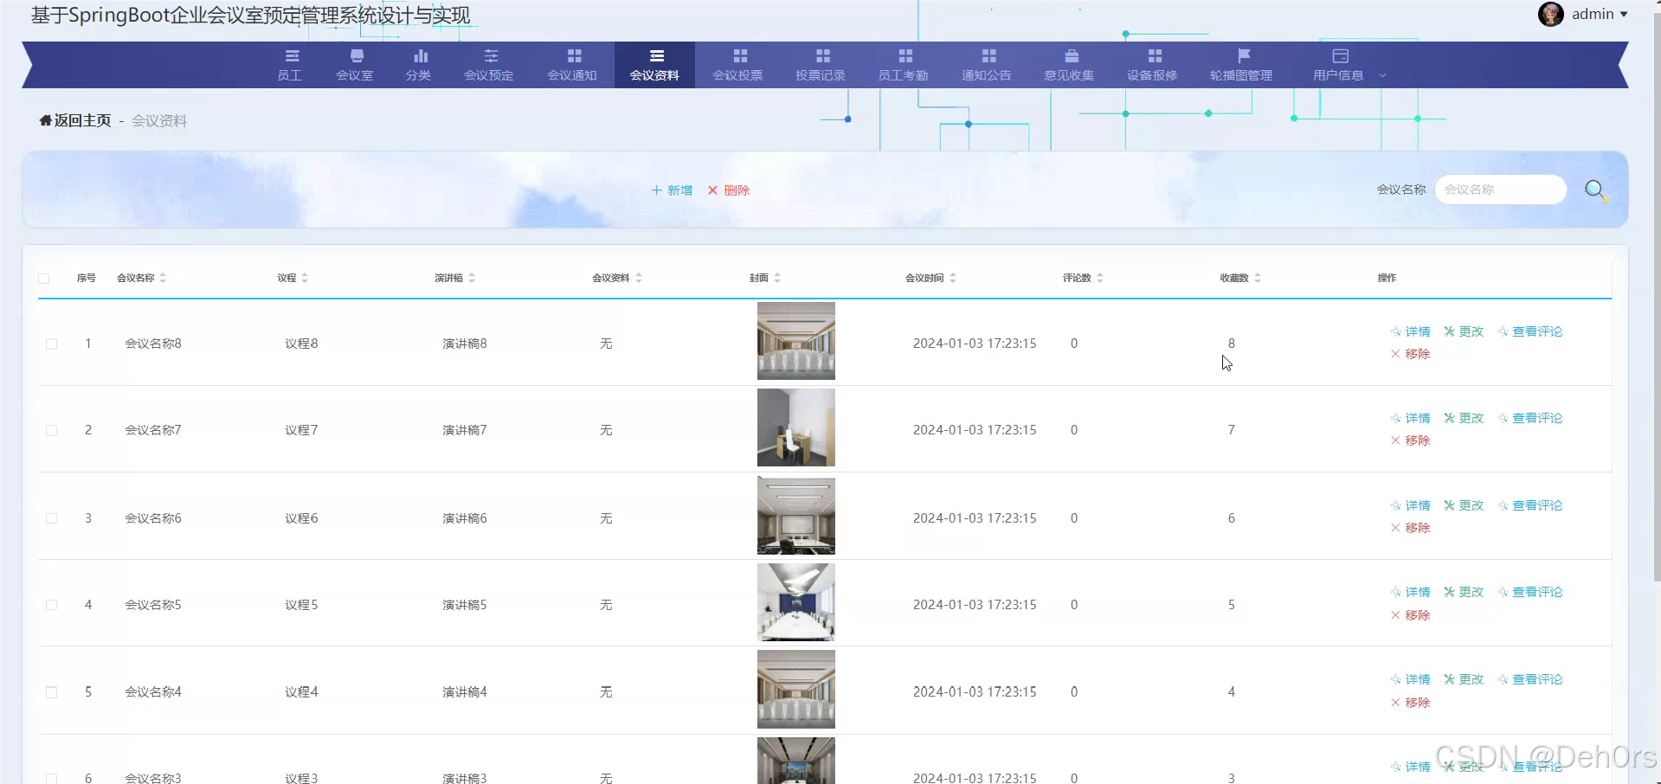The width and height of the screenshot is (1661, 784).
Task: Click 移除 X icon in 会议名称6 row
Action: 1395,528
